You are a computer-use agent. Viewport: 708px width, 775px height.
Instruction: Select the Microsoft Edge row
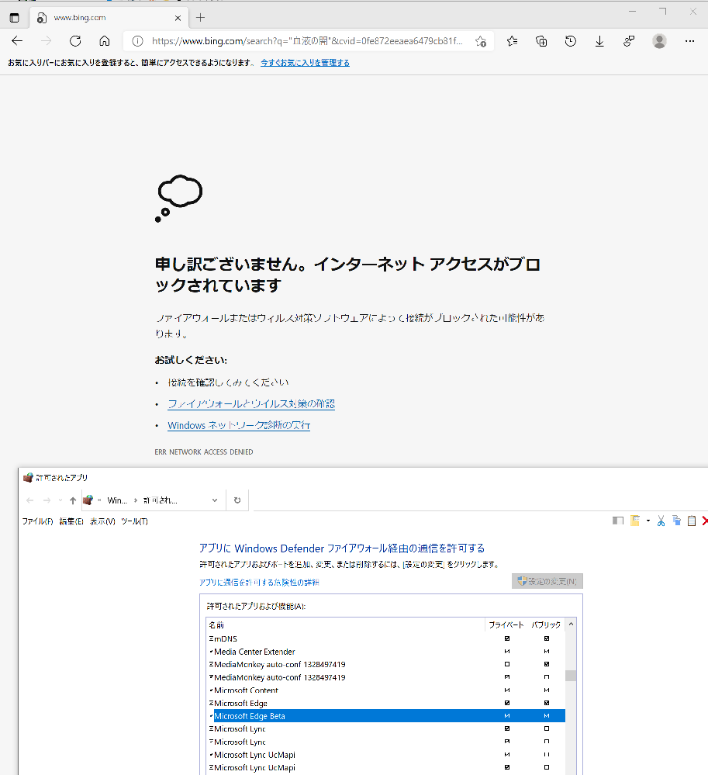point(386,703)
